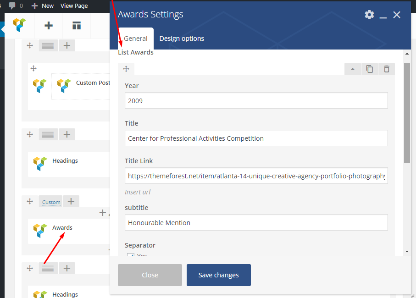Change the layout of the row below Awards

coord(48,268)
